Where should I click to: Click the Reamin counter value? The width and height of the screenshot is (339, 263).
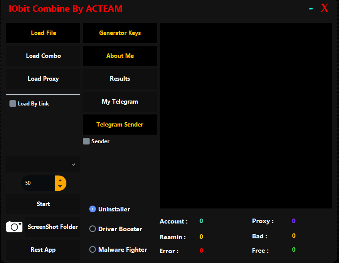click(x=201, y=237)
